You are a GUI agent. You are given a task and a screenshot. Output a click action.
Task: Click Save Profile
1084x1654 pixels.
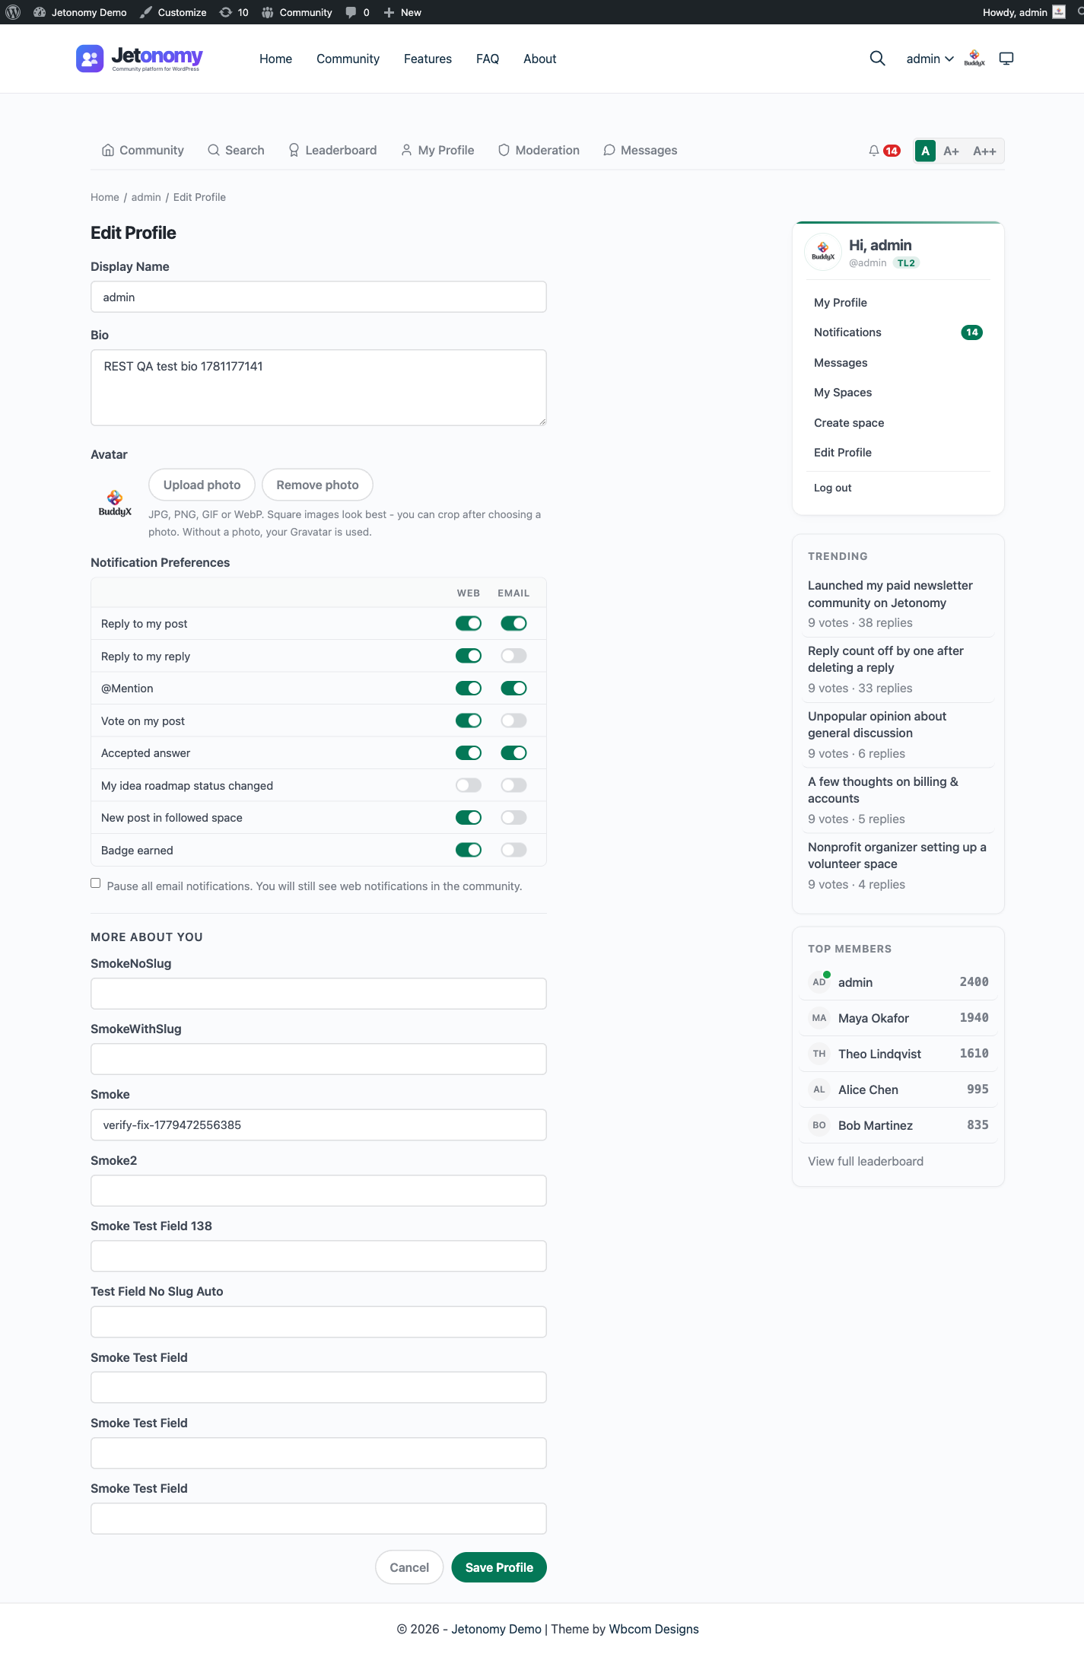(x=499, y=1567)
